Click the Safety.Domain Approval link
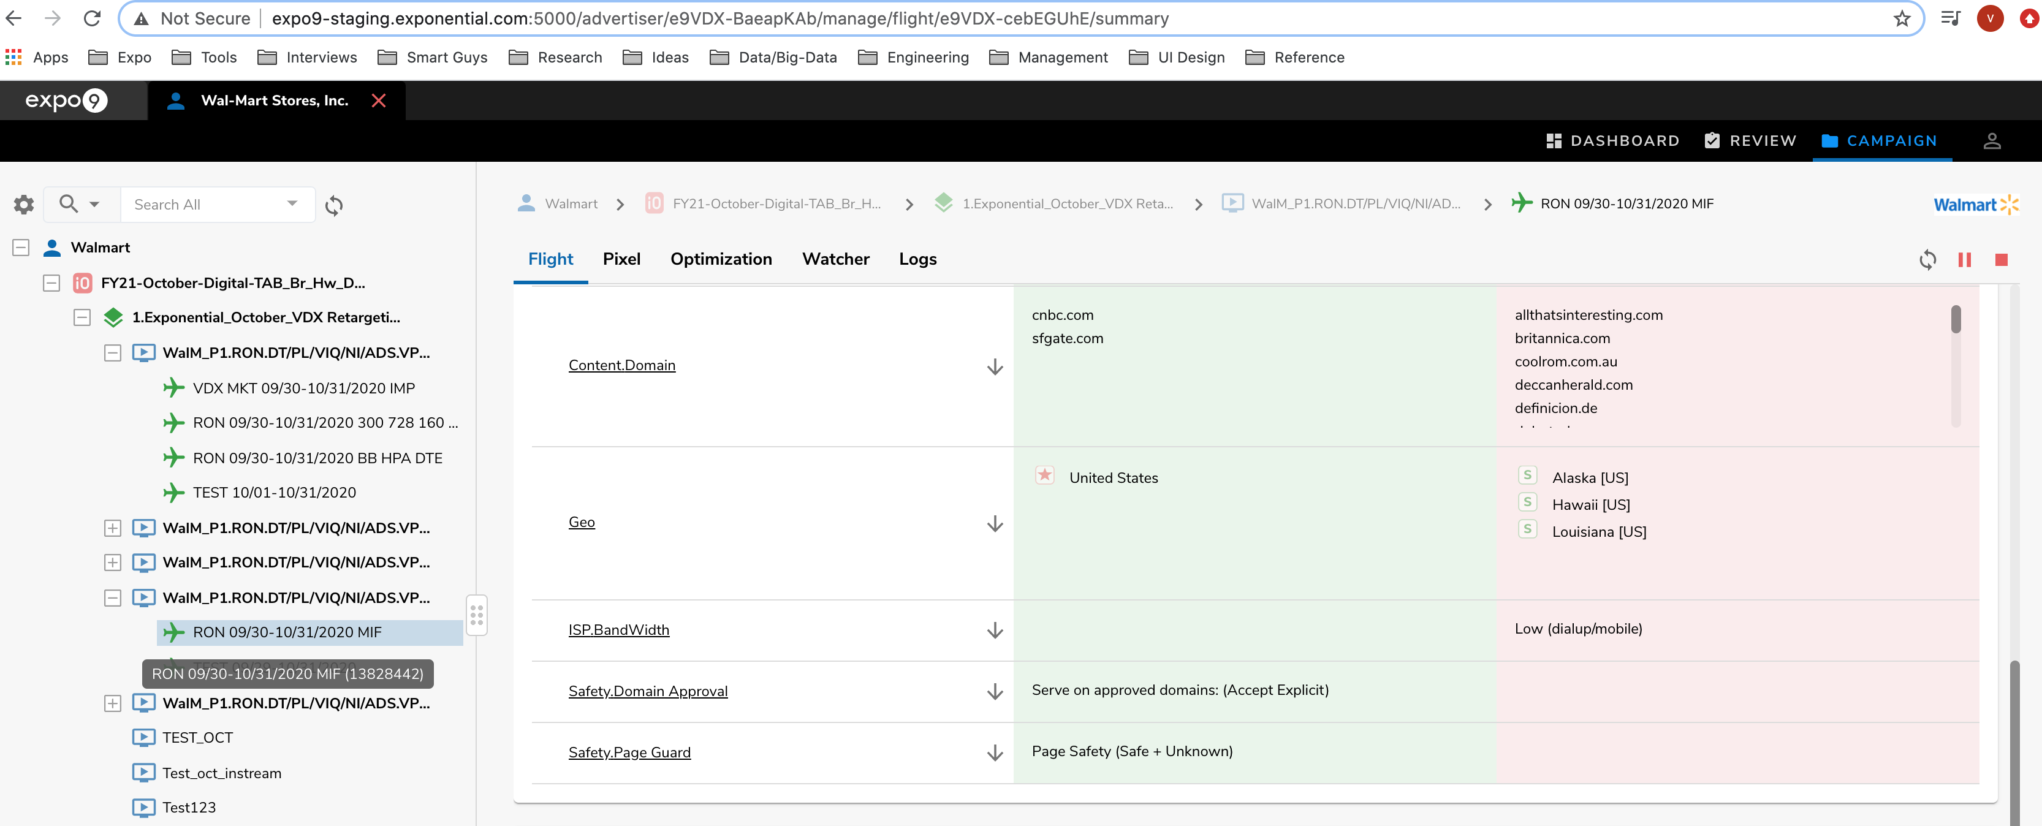This screenshot has height=826, width=2042. coord(648,691)
